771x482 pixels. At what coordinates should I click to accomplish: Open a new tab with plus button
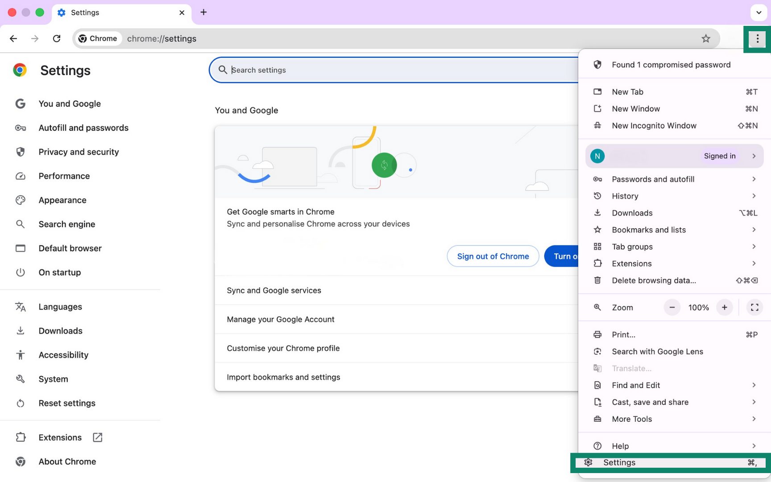tap(203, 12)
